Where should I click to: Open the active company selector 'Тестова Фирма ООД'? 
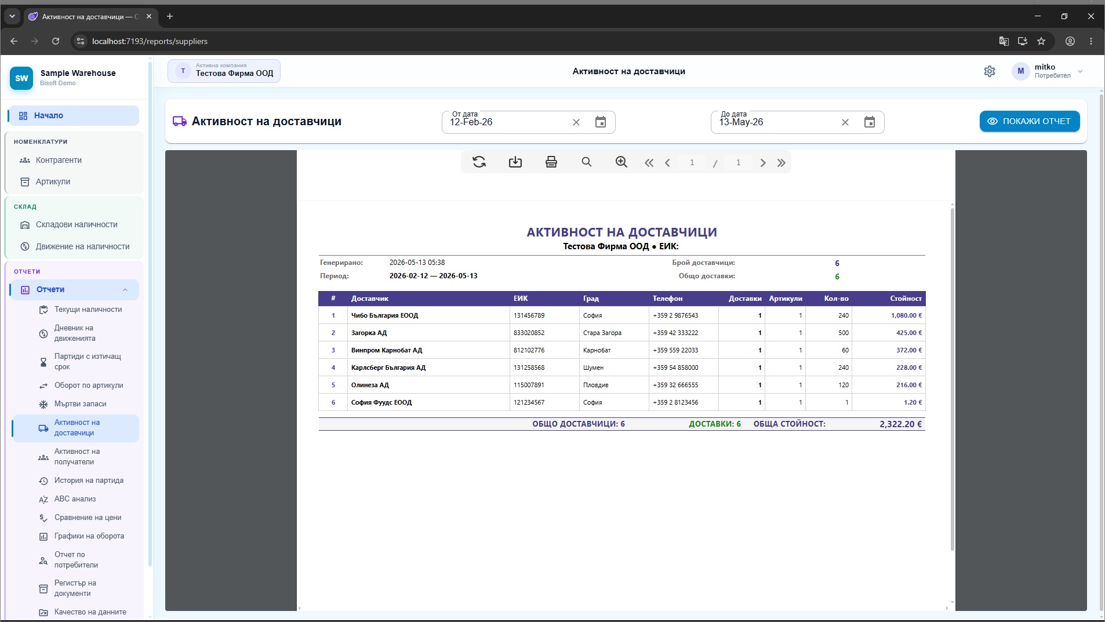(x=224, y=71)
